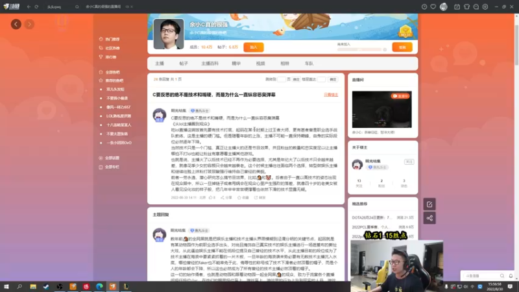Image resolution: width=519 pixels, height=292 pixels.
Task: Click the search magnifier in the title bar
Action: click(77, 6)
